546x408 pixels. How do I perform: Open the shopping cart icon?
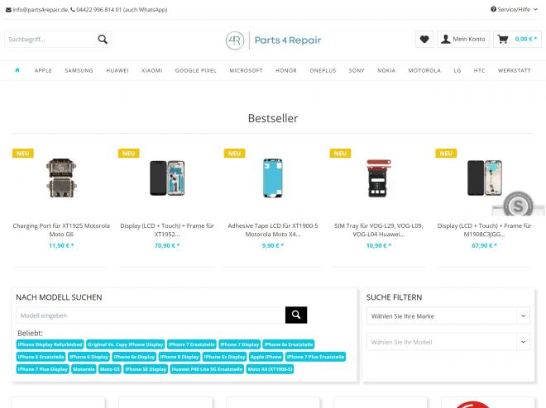[502, 40]
